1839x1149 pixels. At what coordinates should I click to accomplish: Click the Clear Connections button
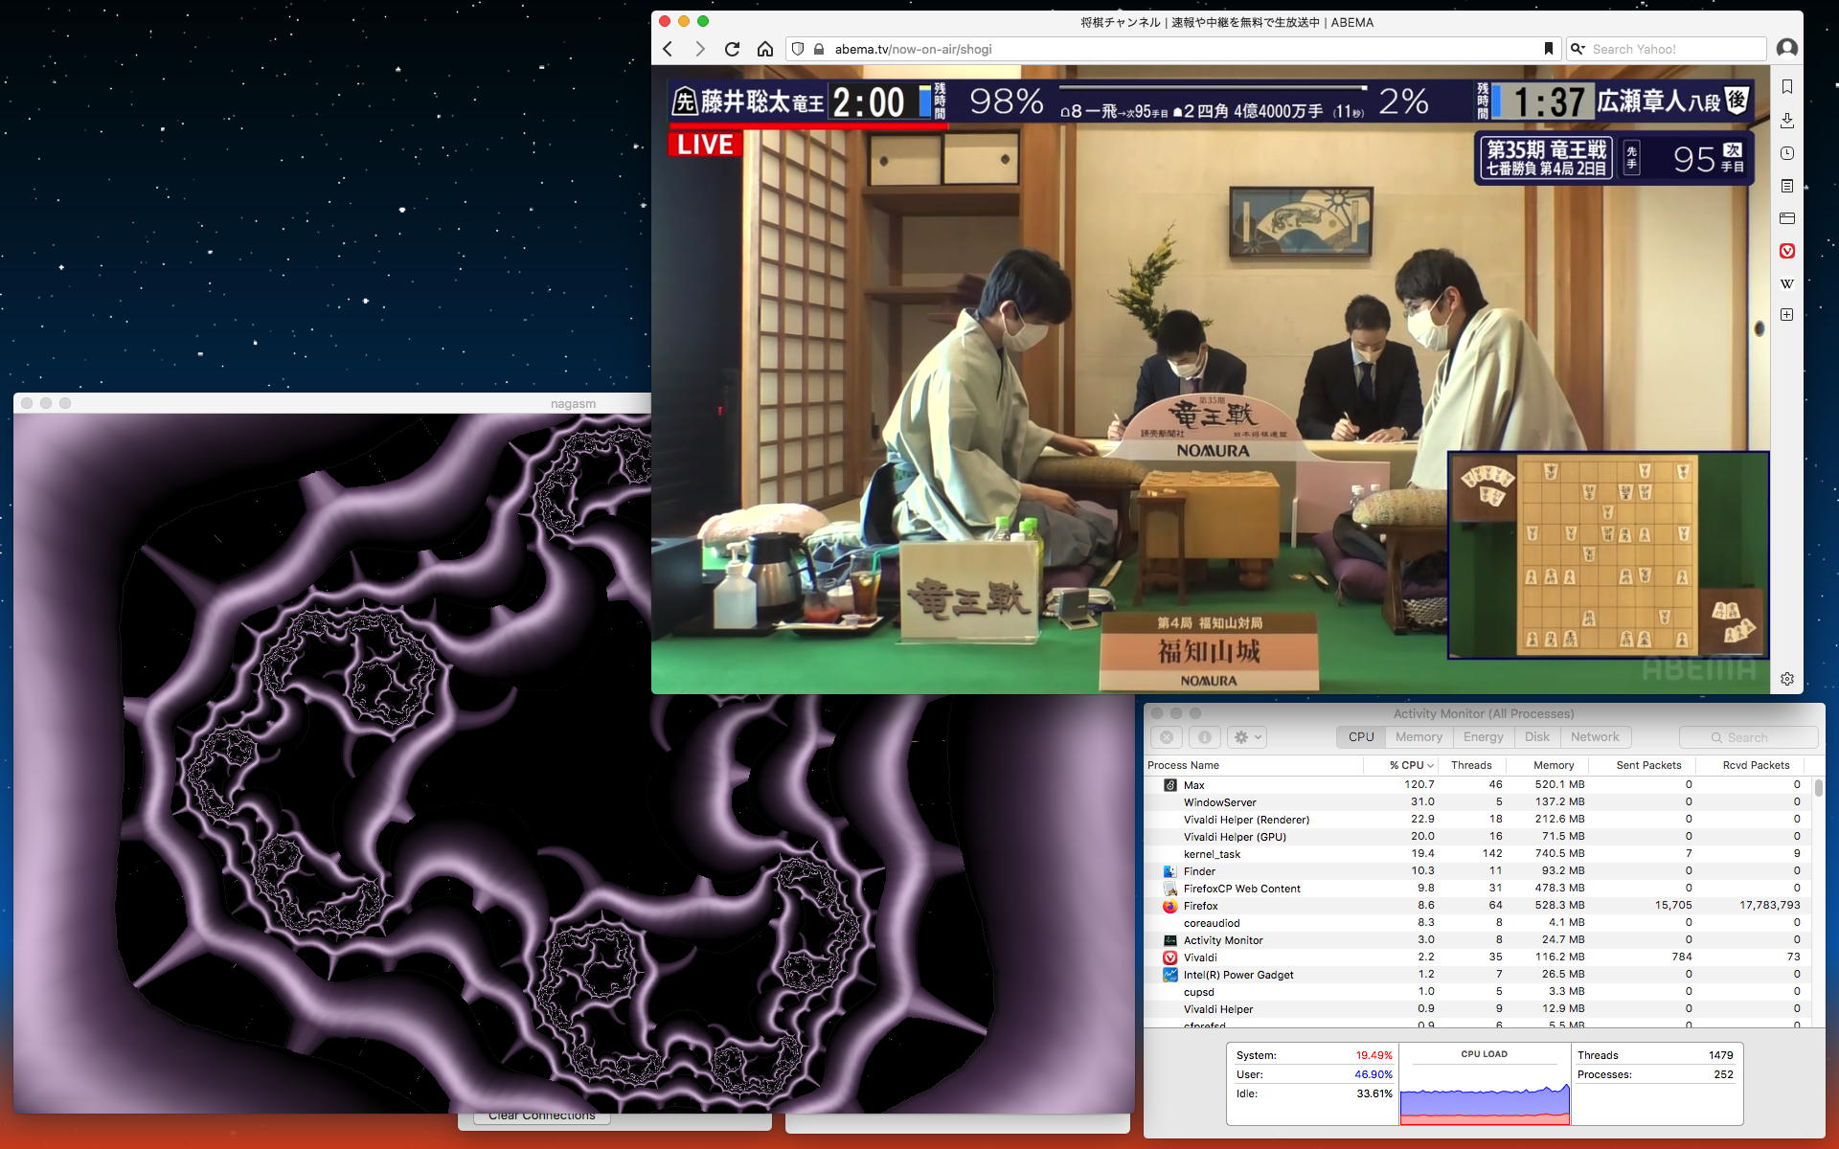point(541,1116)
